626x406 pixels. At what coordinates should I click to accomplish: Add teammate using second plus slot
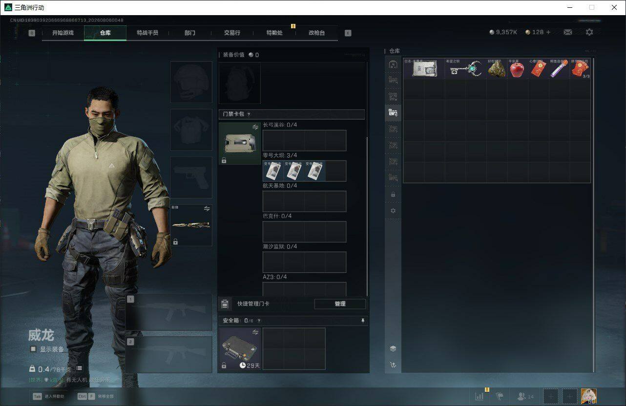point(569,396)
